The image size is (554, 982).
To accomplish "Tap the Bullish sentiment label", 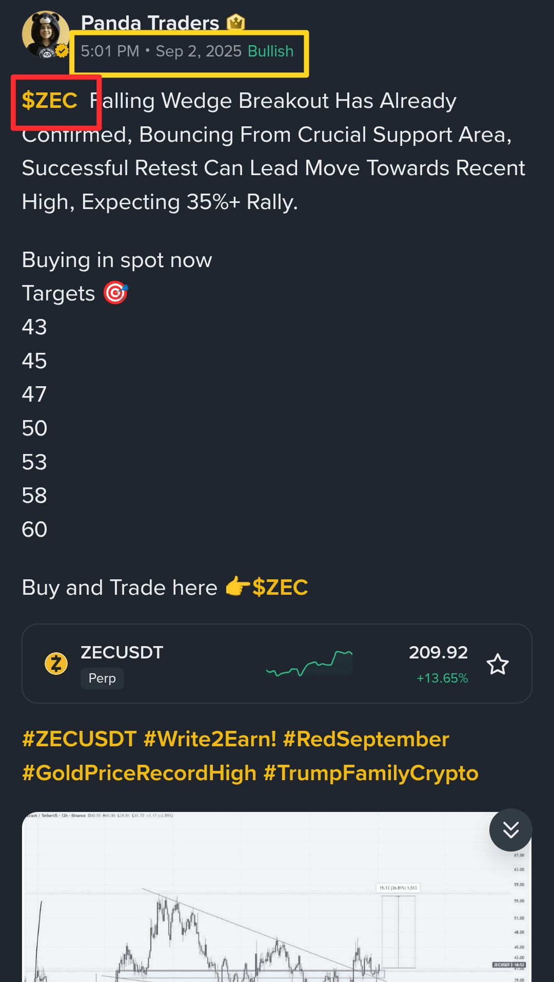I will click(270, 51).
